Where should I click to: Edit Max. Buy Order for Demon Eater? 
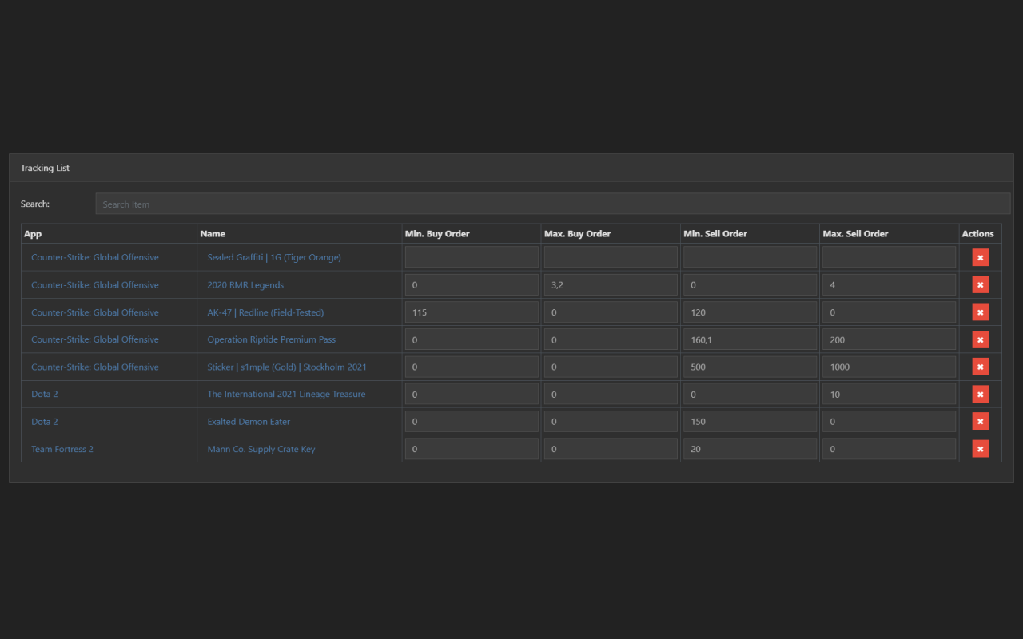[x=611, y=421]
